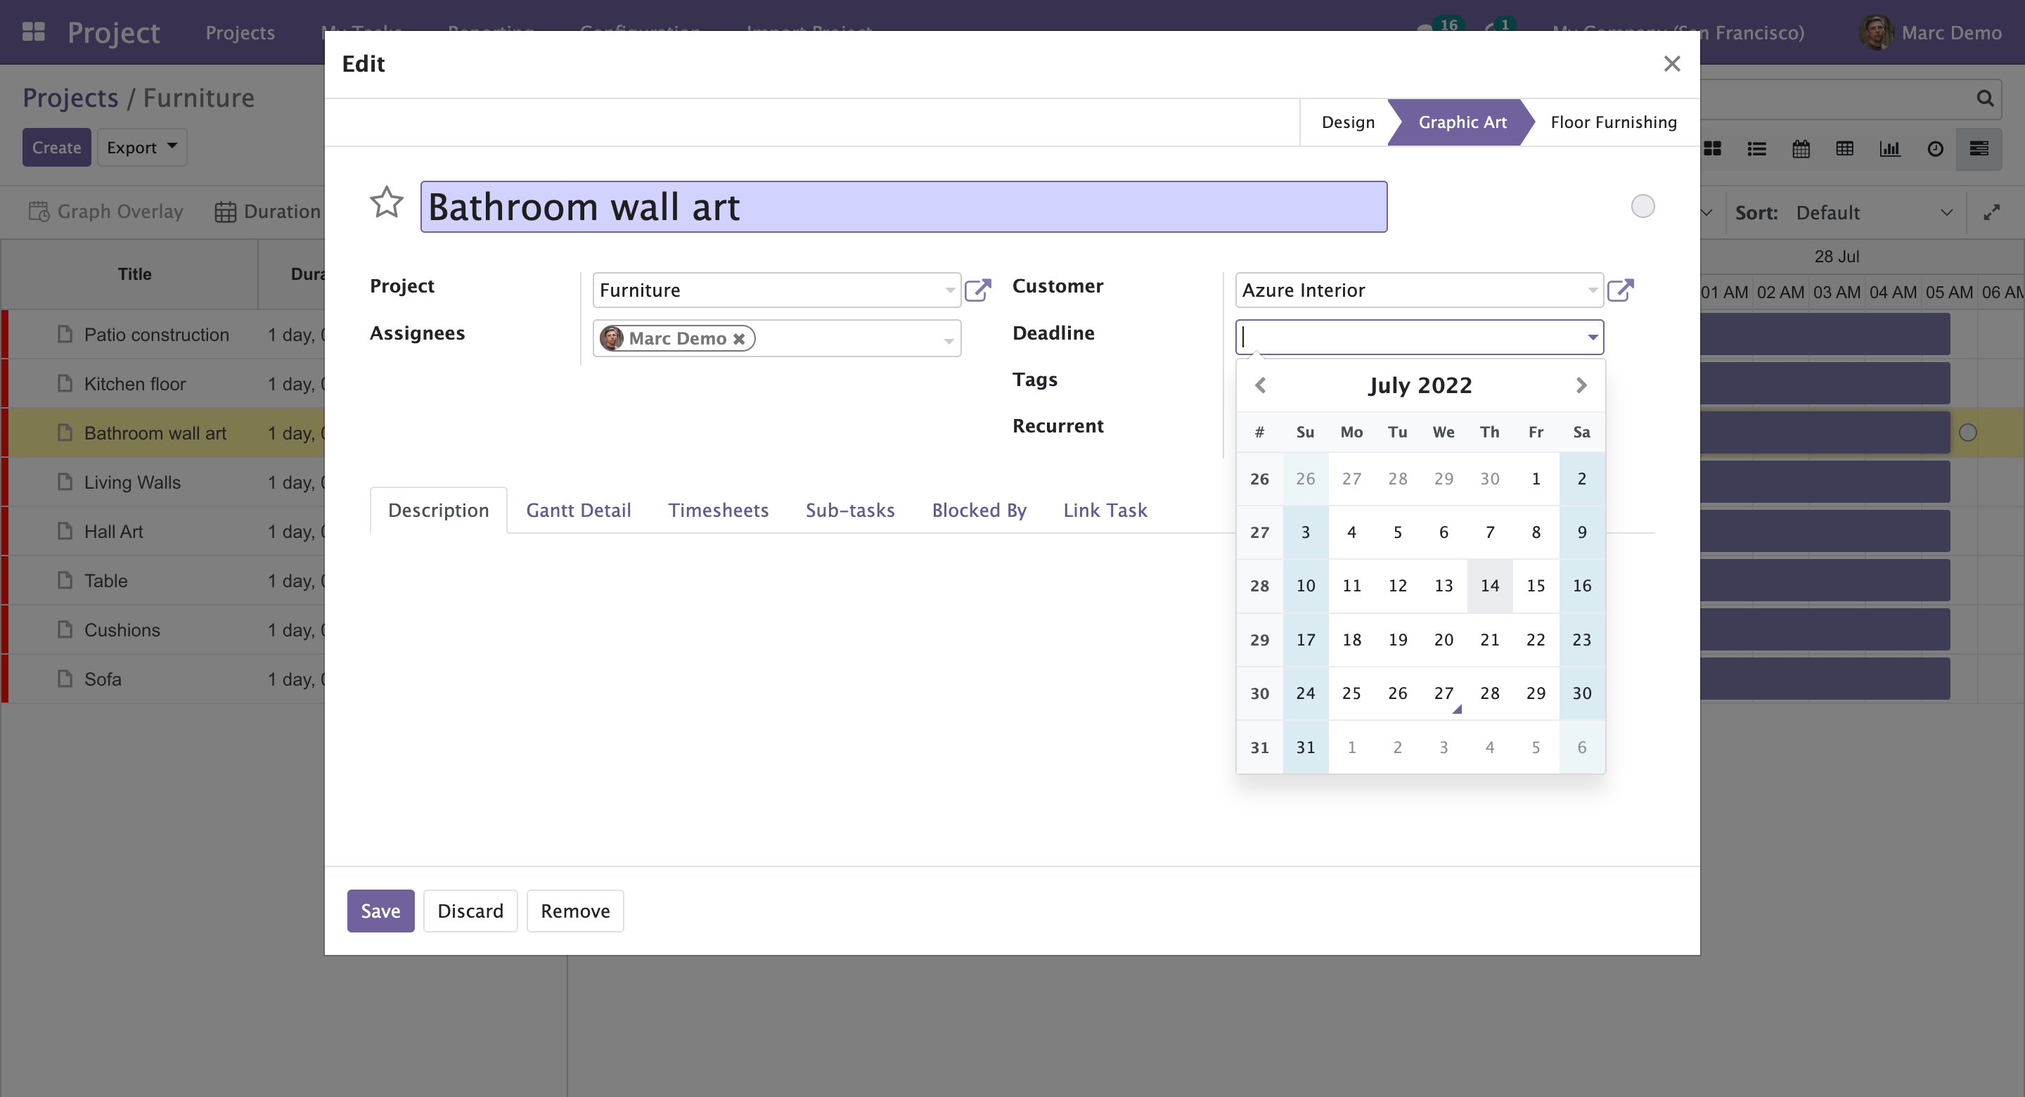
Task: Switch to list view icon
Action: coord(1756,148)
